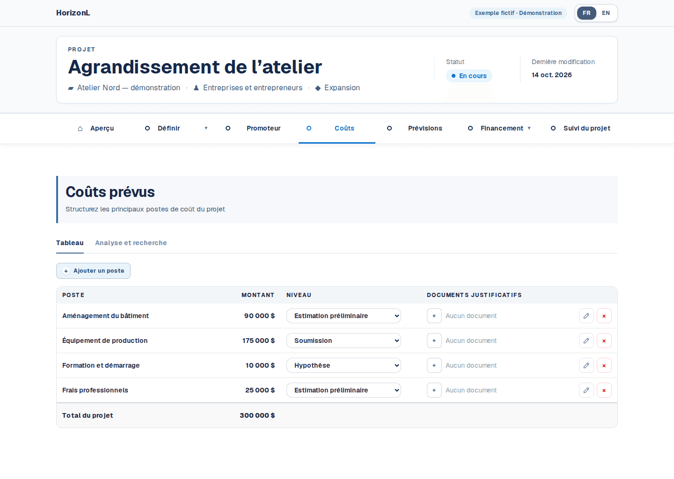Delete the Aménagement du bâtiment row
674x479 pixels.
[604, 316]
